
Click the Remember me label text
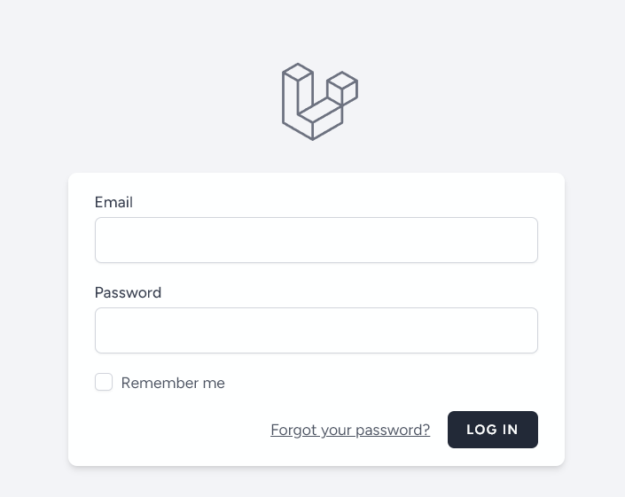point(173,383)
